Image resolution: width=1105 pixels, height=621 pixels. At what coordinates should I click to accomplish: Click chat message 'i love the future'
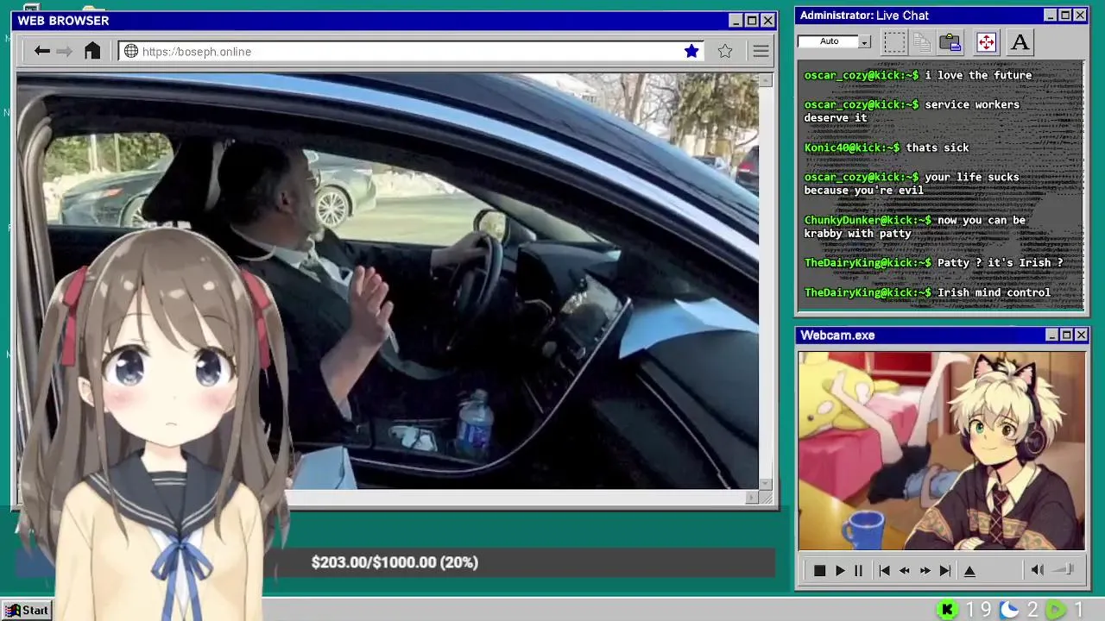coord(978,75)
